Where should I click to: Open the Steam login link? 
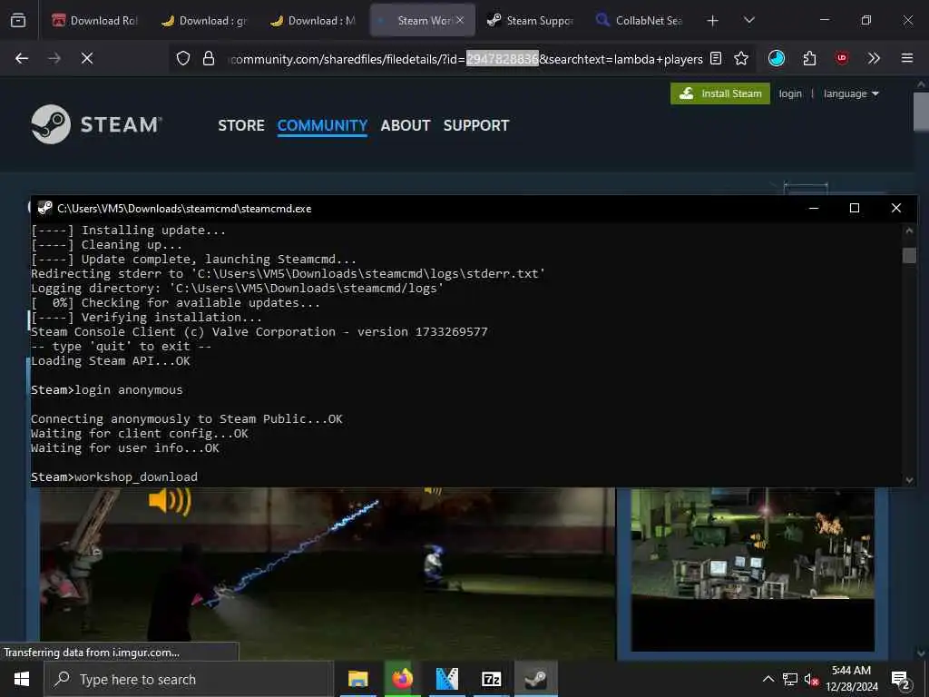[x=790, y=93]
